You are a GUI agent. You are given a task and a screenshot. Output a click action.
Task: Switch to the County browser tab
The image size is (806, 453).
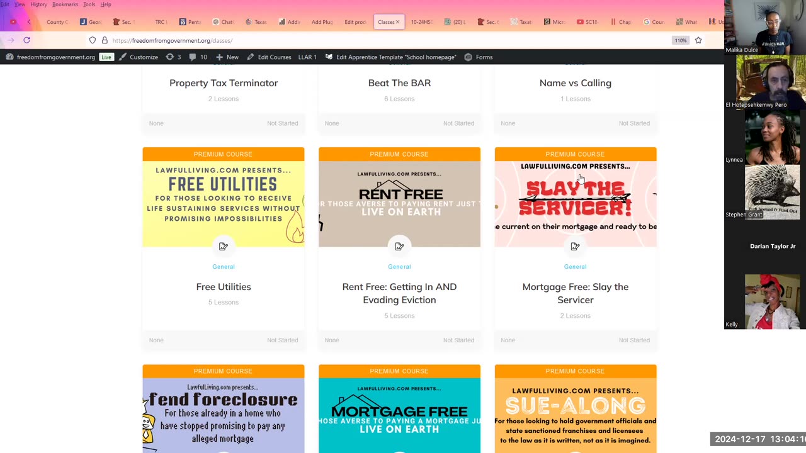pyautogui.click(x=57, y=22)
